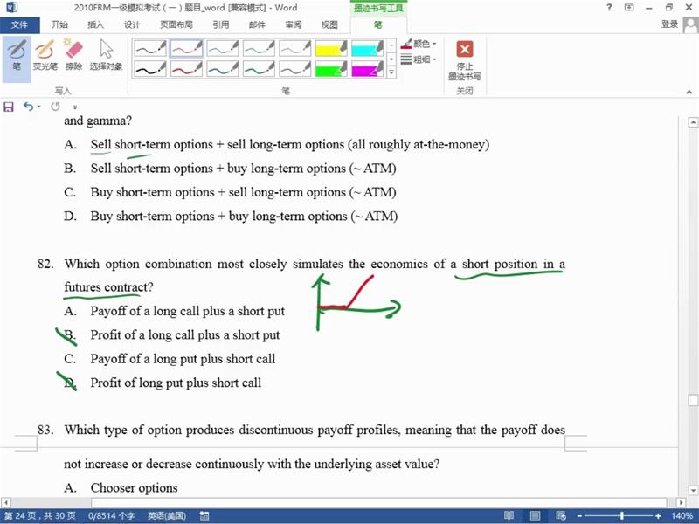Screen dimensions: 699x524
Task: Click Stop Inking (停止墨迹书写) button
Action: [x=465, y=59]
